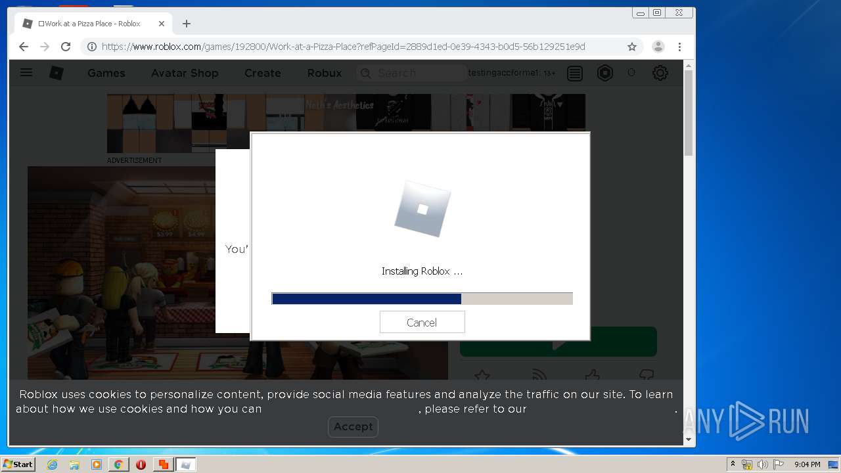
Task: Click Show Desktop tray button
Action: click(x=834, y=464)
